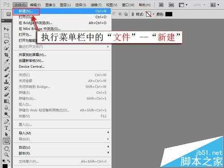The width and height of the screenshot is (224, 168).
Task: Click the foreground color swatch in toolbox
Action: [x=5, y=166]
